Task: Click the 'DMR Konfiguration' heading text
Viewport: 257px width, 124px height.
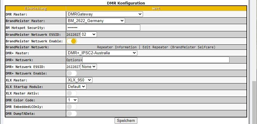Action: click(x=126, y=3)
